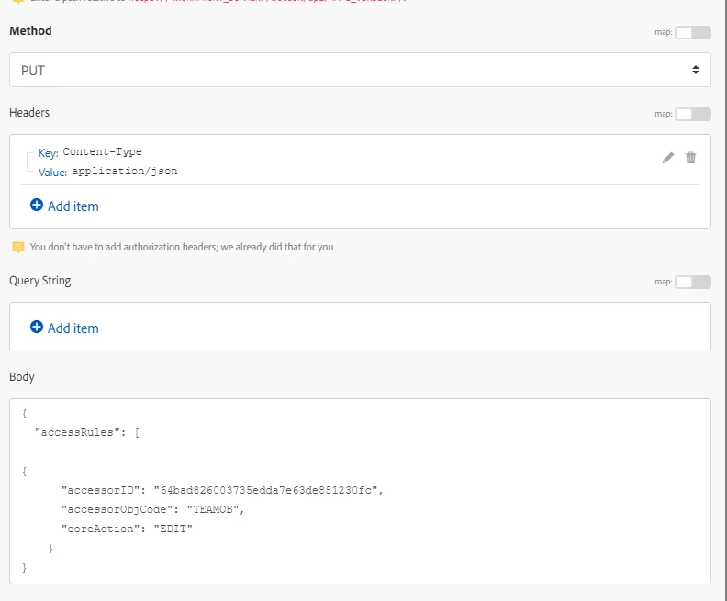Screen dimensions: 727x601
Task: Add item under Headers
Action: [73, 206]
